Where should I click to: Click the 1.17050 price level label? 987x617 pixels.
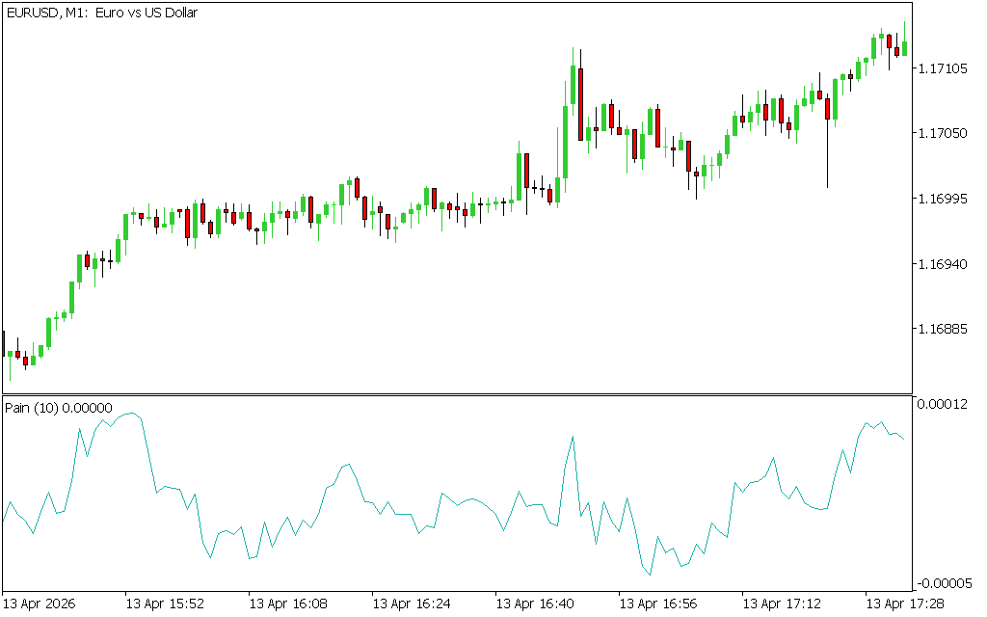944,134
